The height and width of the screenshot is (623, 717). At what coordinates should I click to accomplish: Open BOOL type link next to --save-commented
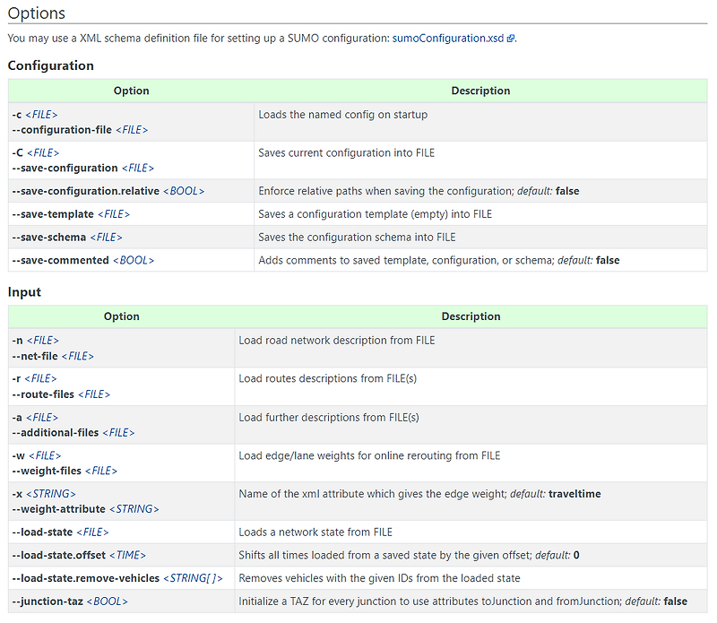point(134,261)
